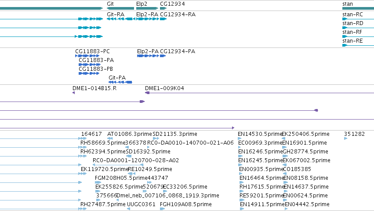Click EK255826.5prime EST label
This screenshot has height=211, width=374.
(x=119, y=187)
